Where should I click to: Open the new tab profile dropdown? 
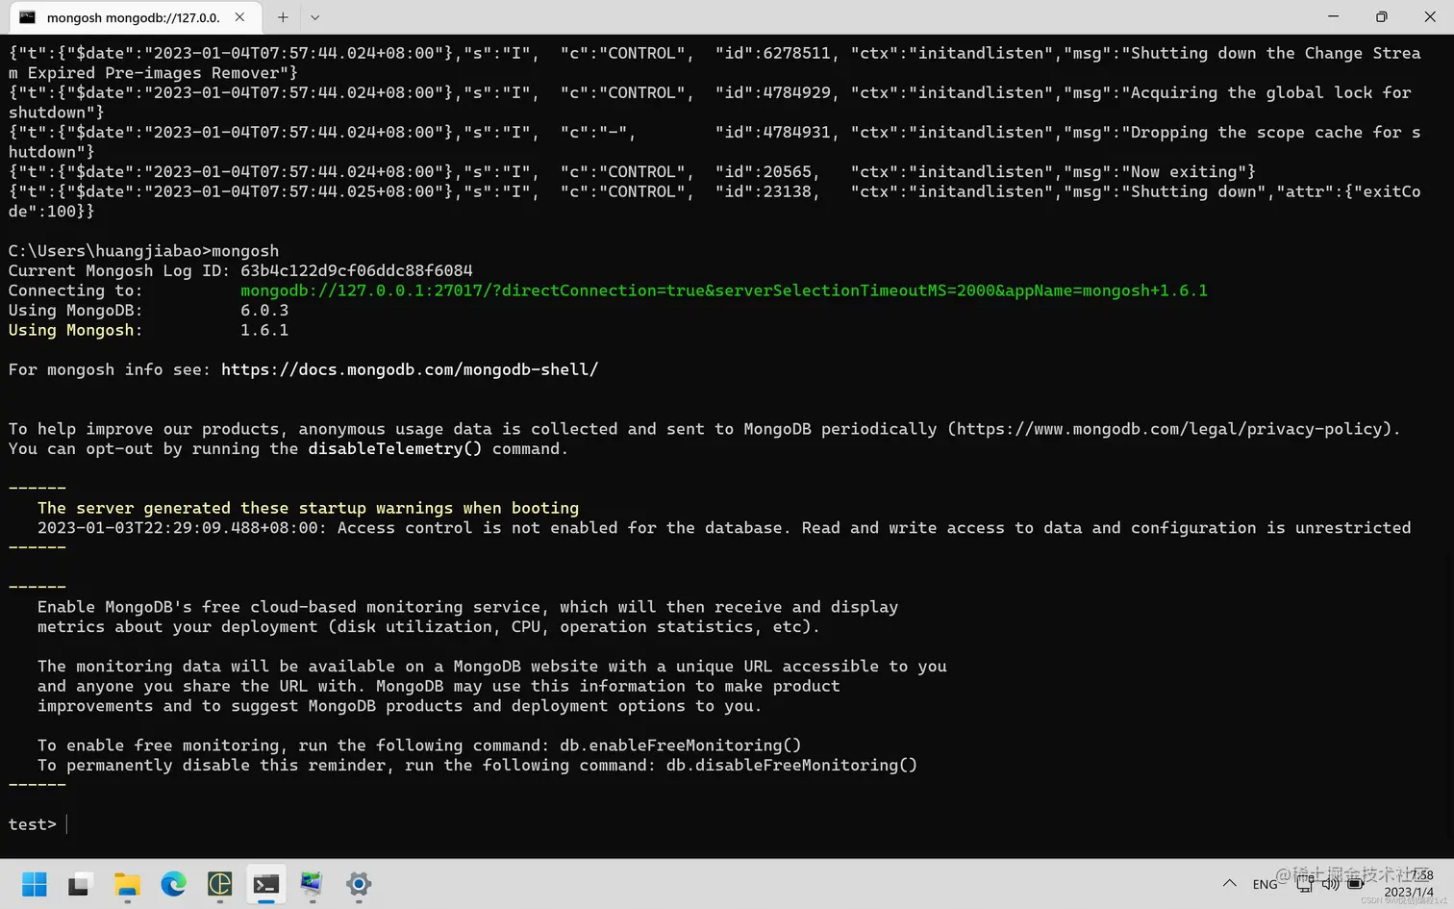pyautogui.click(x=314, y=17)
